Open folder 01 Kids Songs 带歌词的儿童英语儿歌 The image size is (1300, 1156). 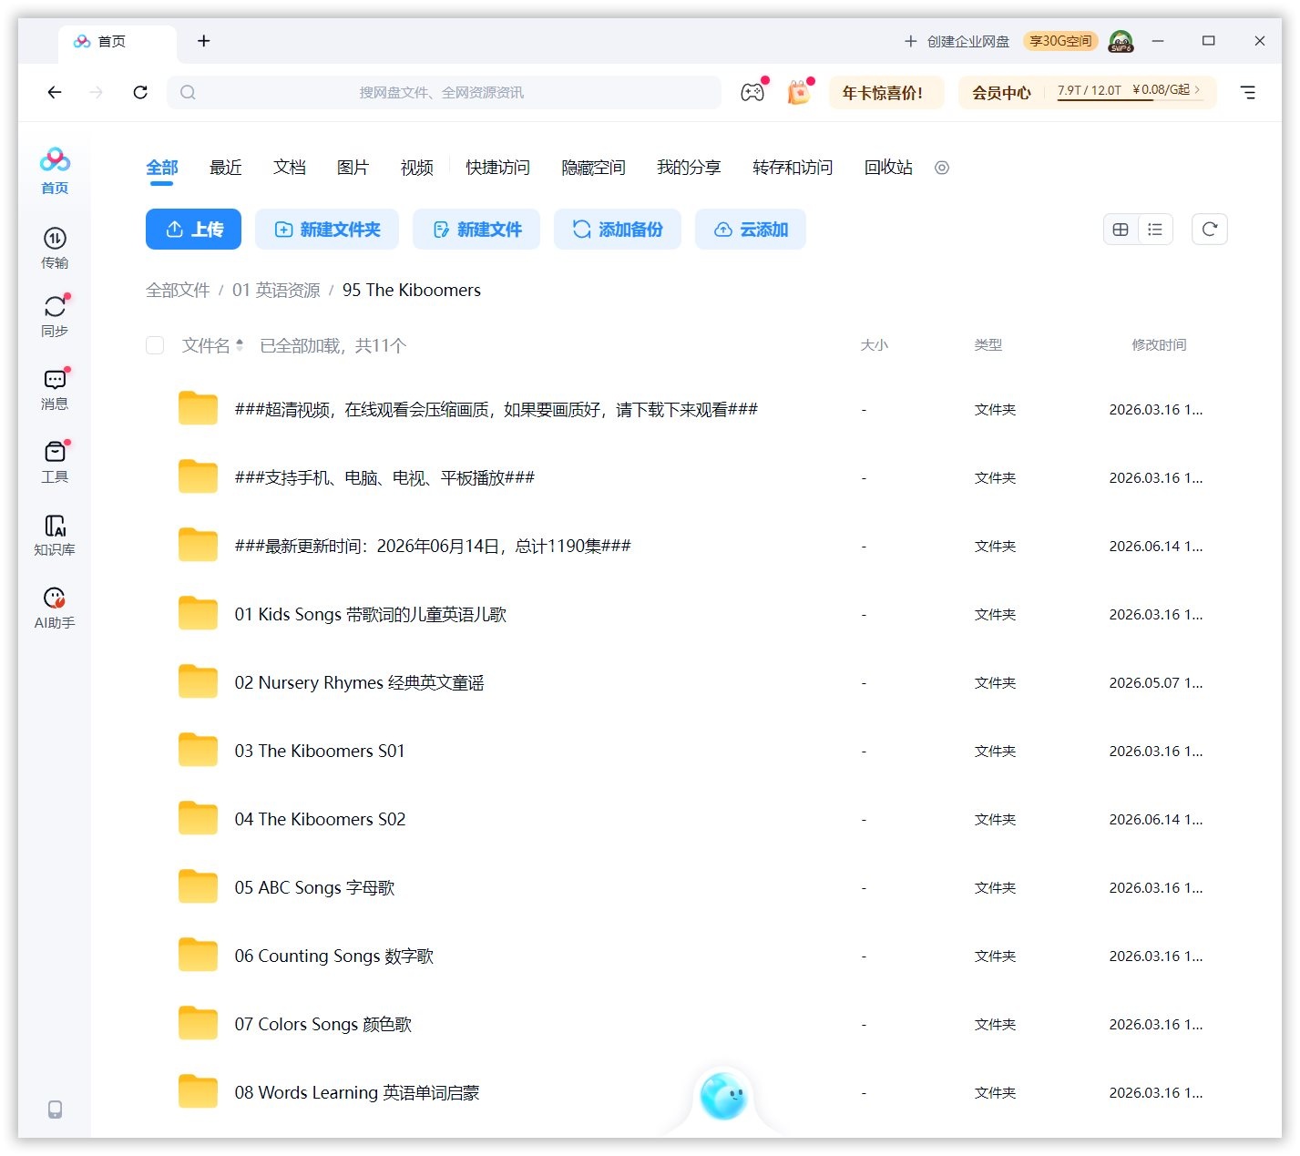pyautogui.click(x=371, y=614)
